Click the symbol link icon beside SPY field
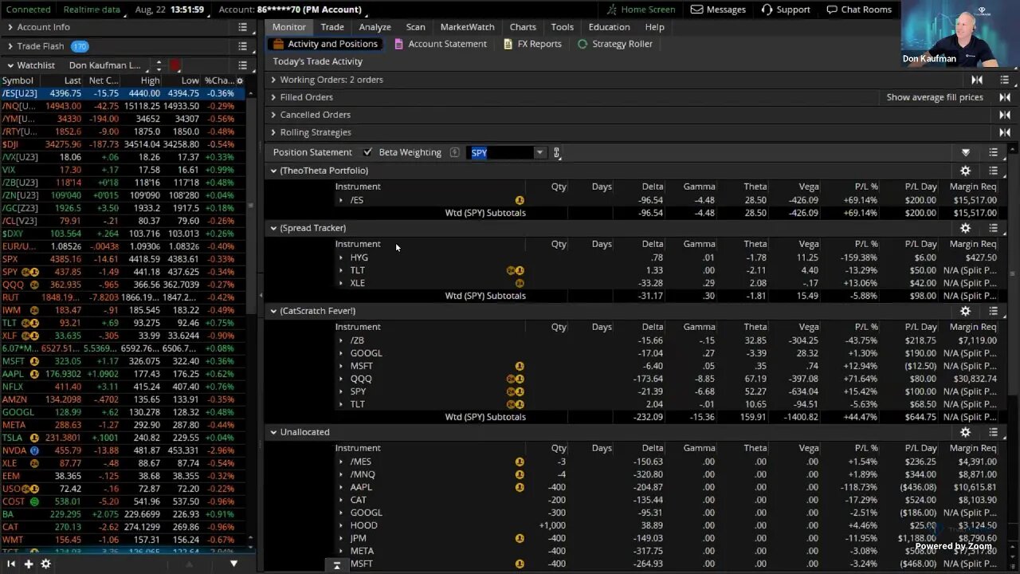 point(557,152)
